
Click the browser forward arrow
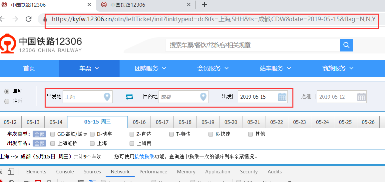pos(15,19)
